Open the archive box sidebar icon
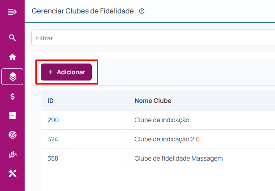The height and width of the screenshot is (191, 275). coord(13,116)
